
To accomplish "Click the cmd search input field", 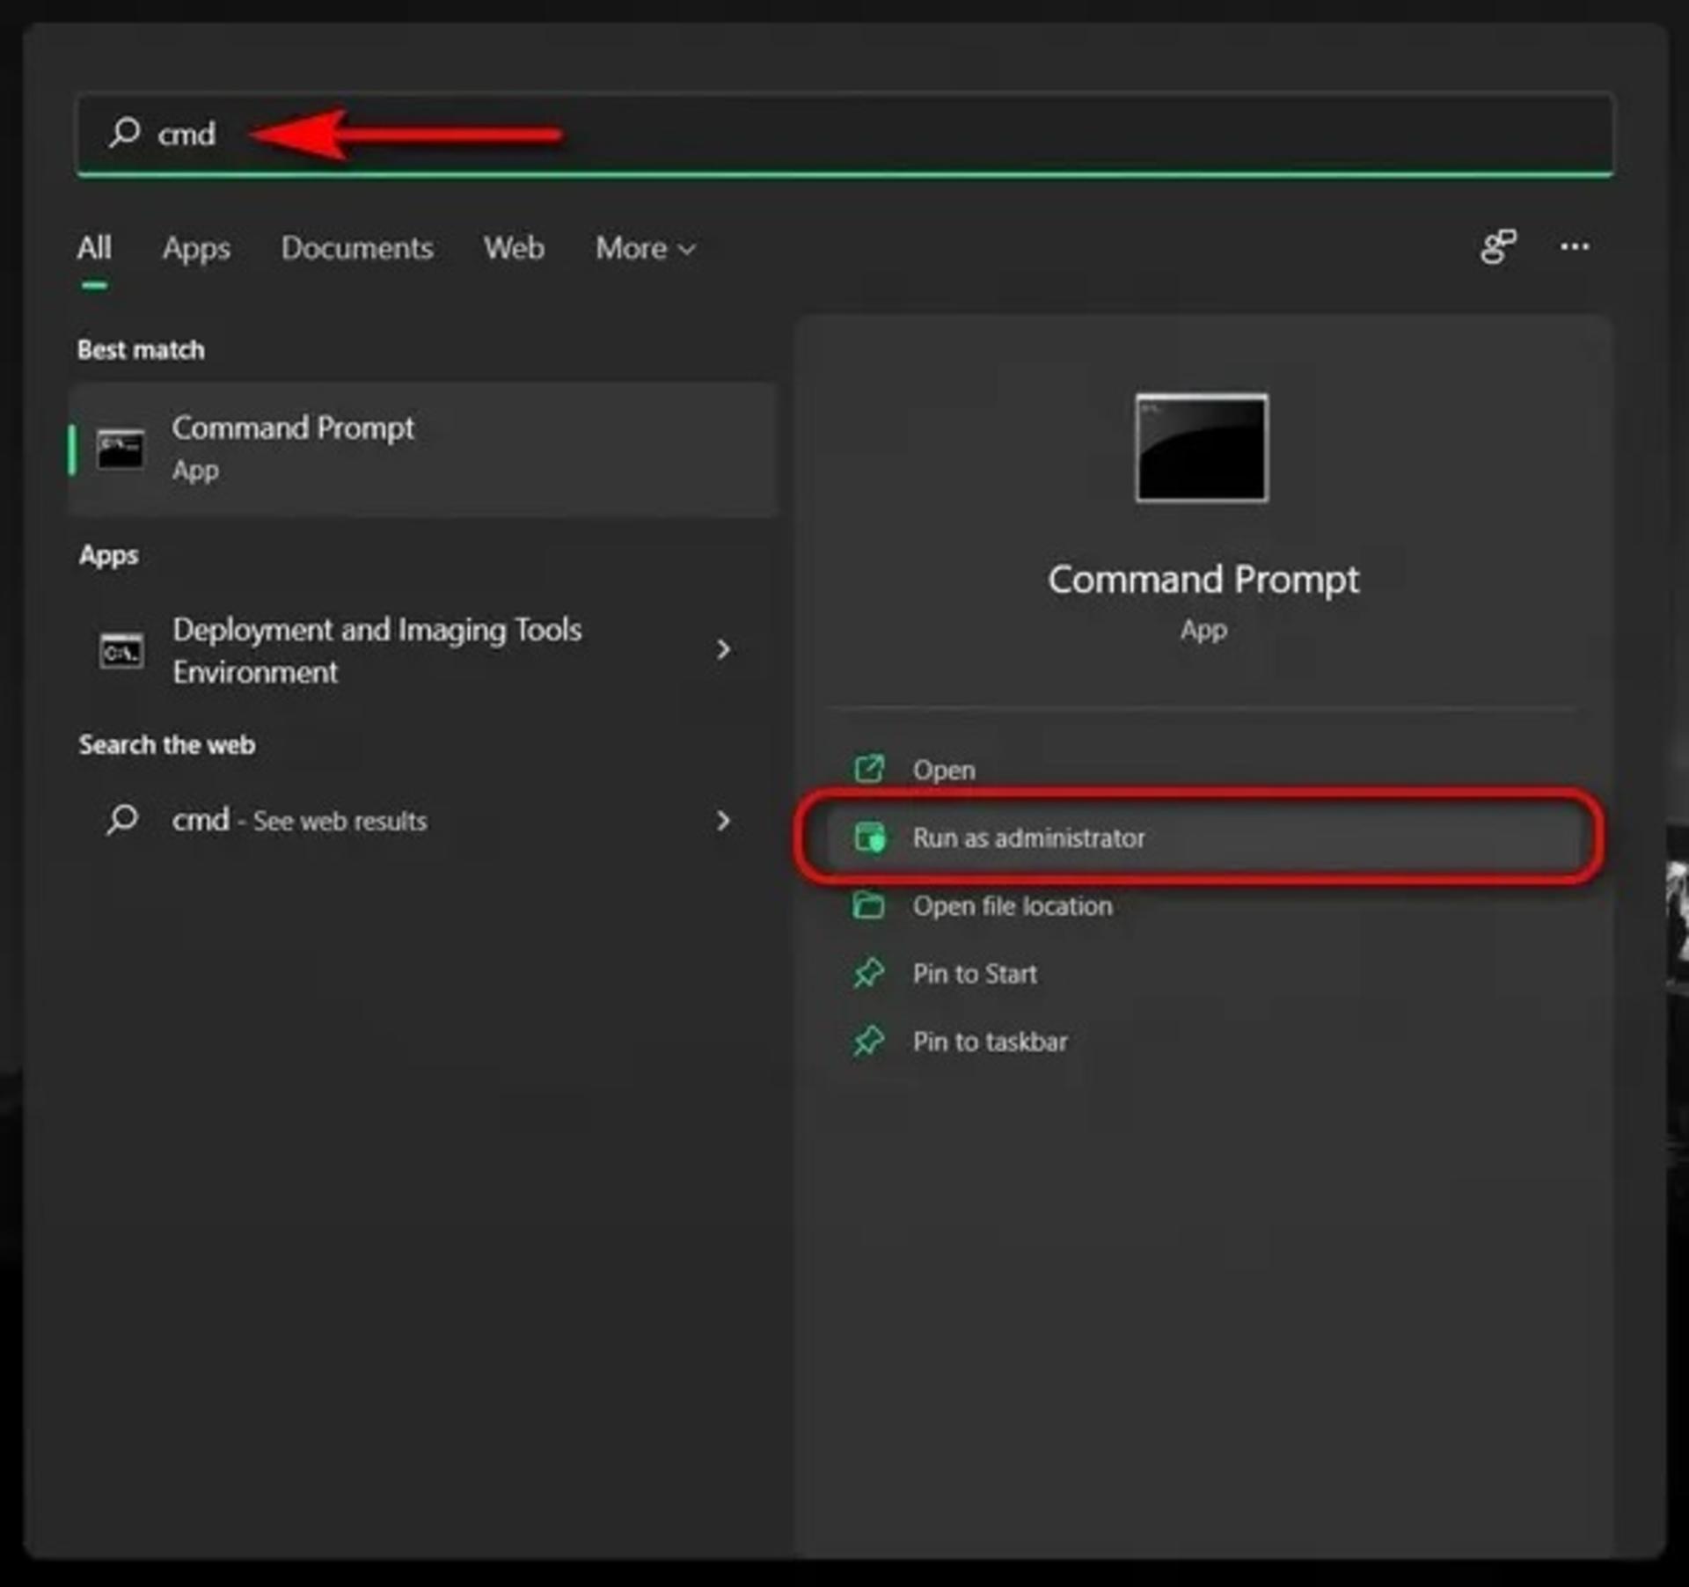I will pos(844,134).
